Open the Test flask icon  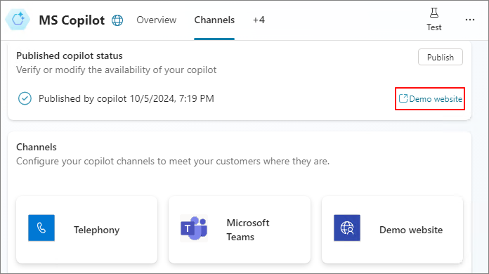click(433, 13)
